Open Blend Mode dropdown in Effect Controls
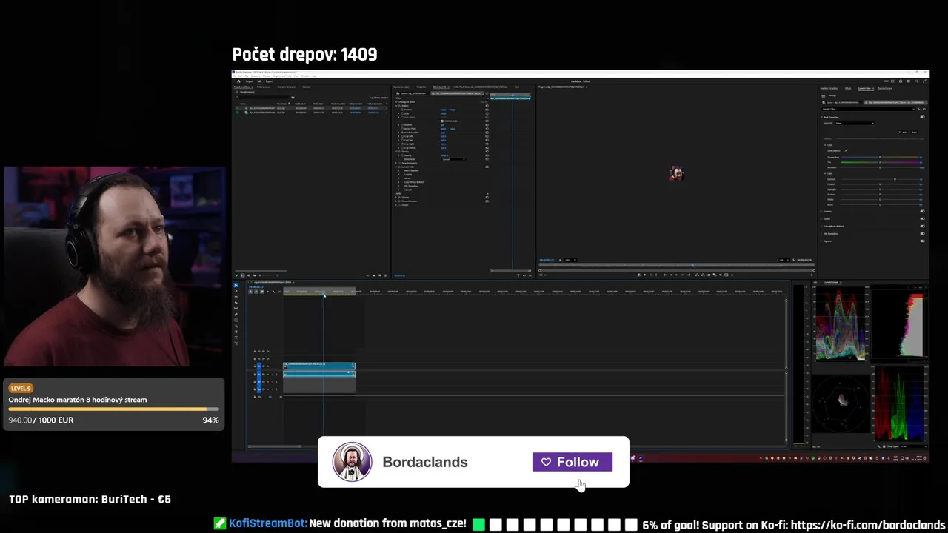948x533 pixels. [453, 159]
